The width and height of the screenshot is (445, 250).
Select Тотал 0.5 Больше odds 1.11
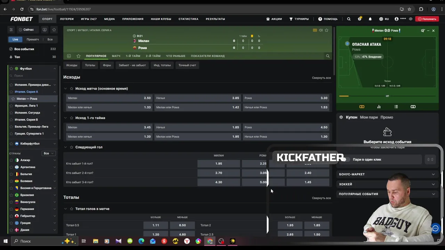[155, 225]
